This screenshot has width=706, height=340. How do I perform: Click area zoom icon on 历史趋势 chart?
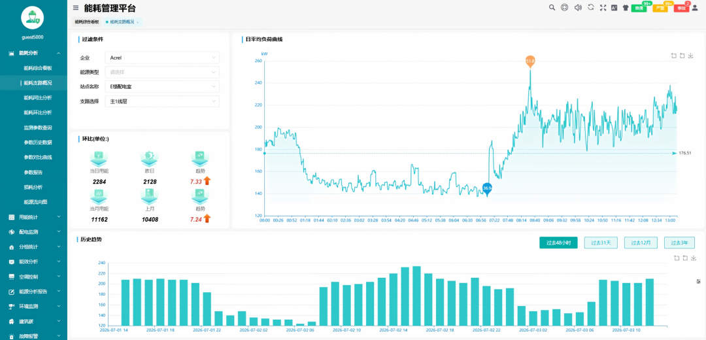(x=677, y=258)
